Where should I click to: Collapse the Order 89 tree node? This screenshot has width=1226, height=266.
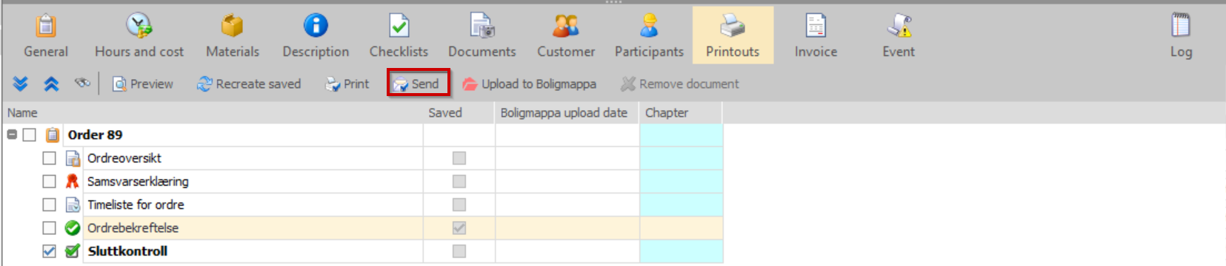click(12, 134)
